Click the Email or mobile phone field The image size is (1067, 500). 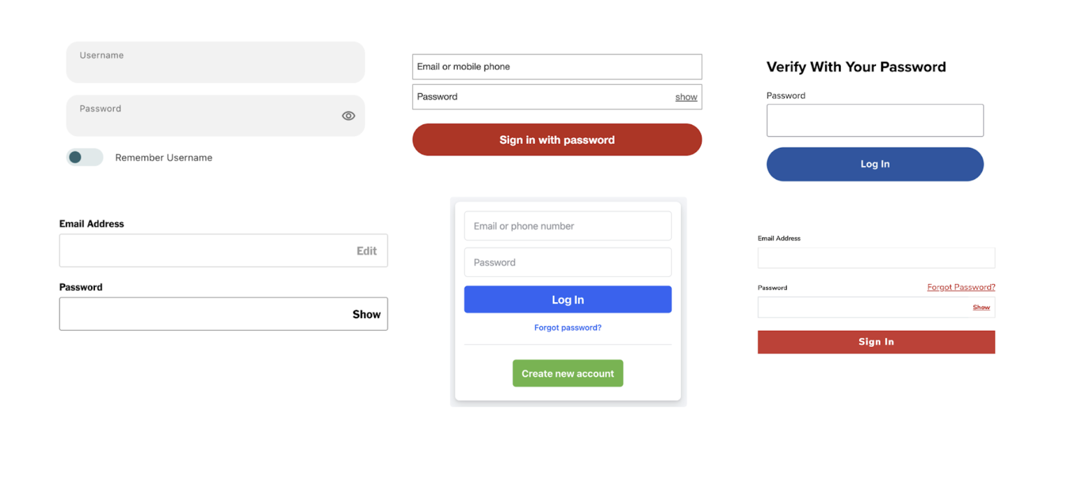556,67
